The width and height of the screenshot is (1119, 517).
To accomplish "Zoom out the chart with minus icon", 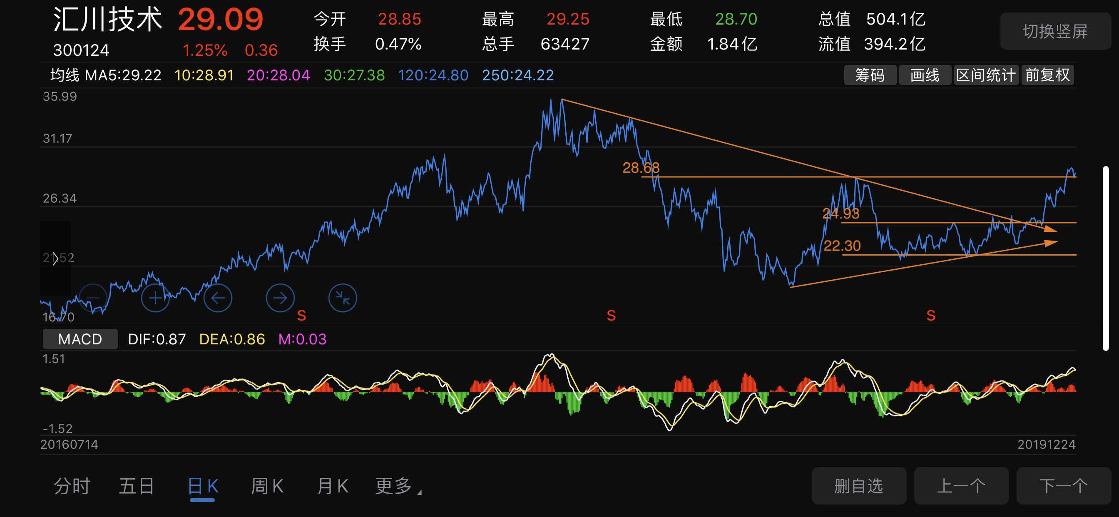I will (93, 298).
